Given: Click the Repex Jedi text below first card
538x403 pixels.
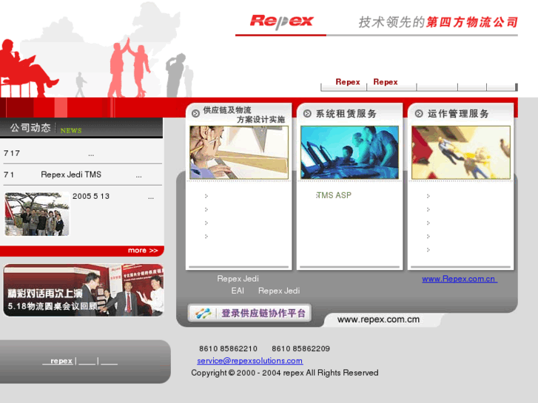Looking at the screenshot, I should (238, 279).
